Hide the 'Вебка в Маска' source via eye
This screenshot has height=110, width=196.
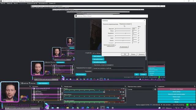[58, 94]
